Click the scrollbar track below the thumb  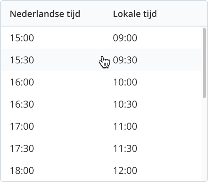pyautogui.click(x=204, y=140)
